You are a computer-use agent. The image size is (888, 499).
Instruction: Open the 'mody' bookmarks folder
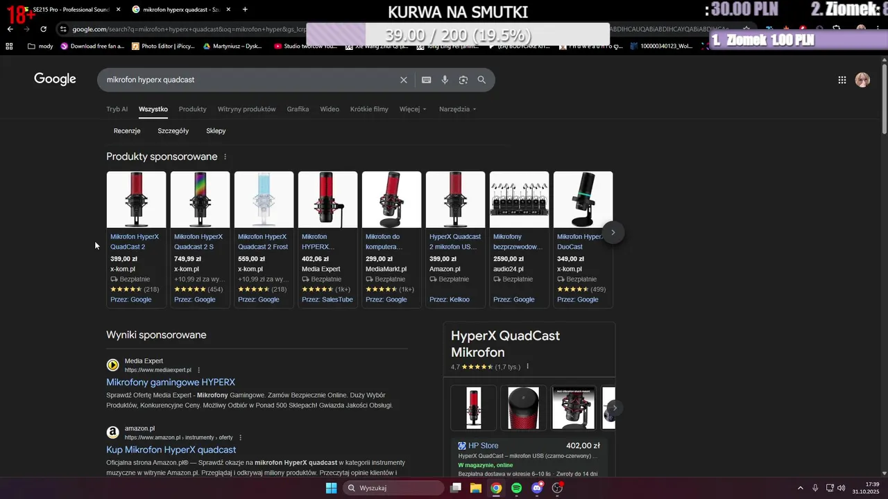pos(40,46)
